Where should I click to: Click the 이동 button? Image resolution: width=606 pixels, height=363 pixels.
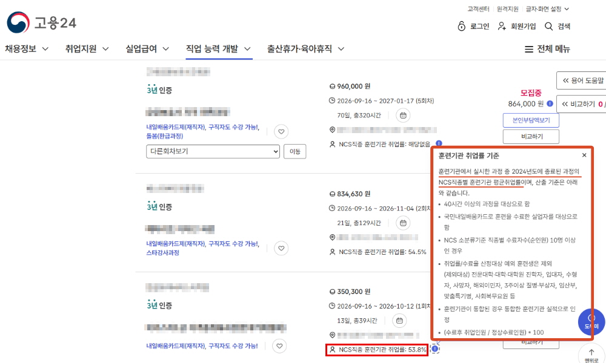(x=295, y=151)
